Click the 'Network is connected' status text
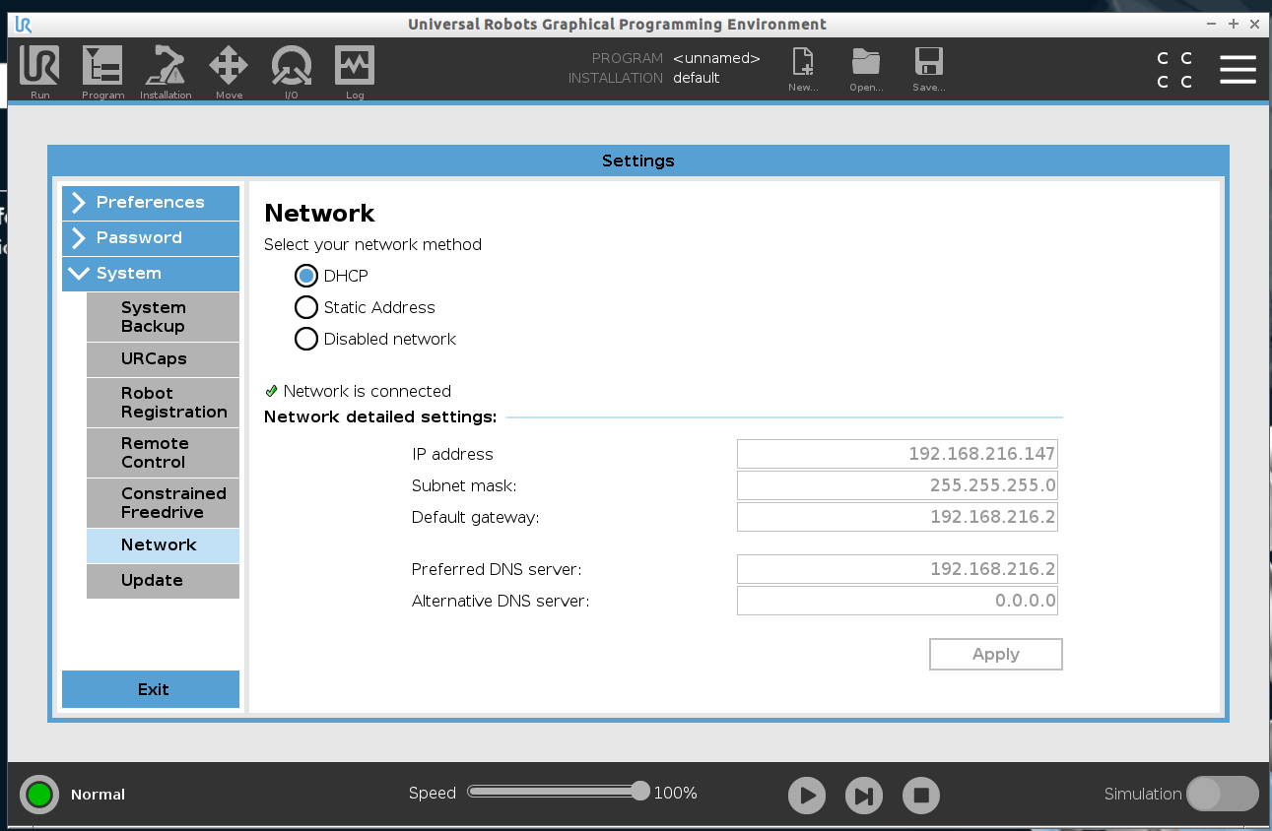Screen dimensions: 1272x831 point(367,391)
